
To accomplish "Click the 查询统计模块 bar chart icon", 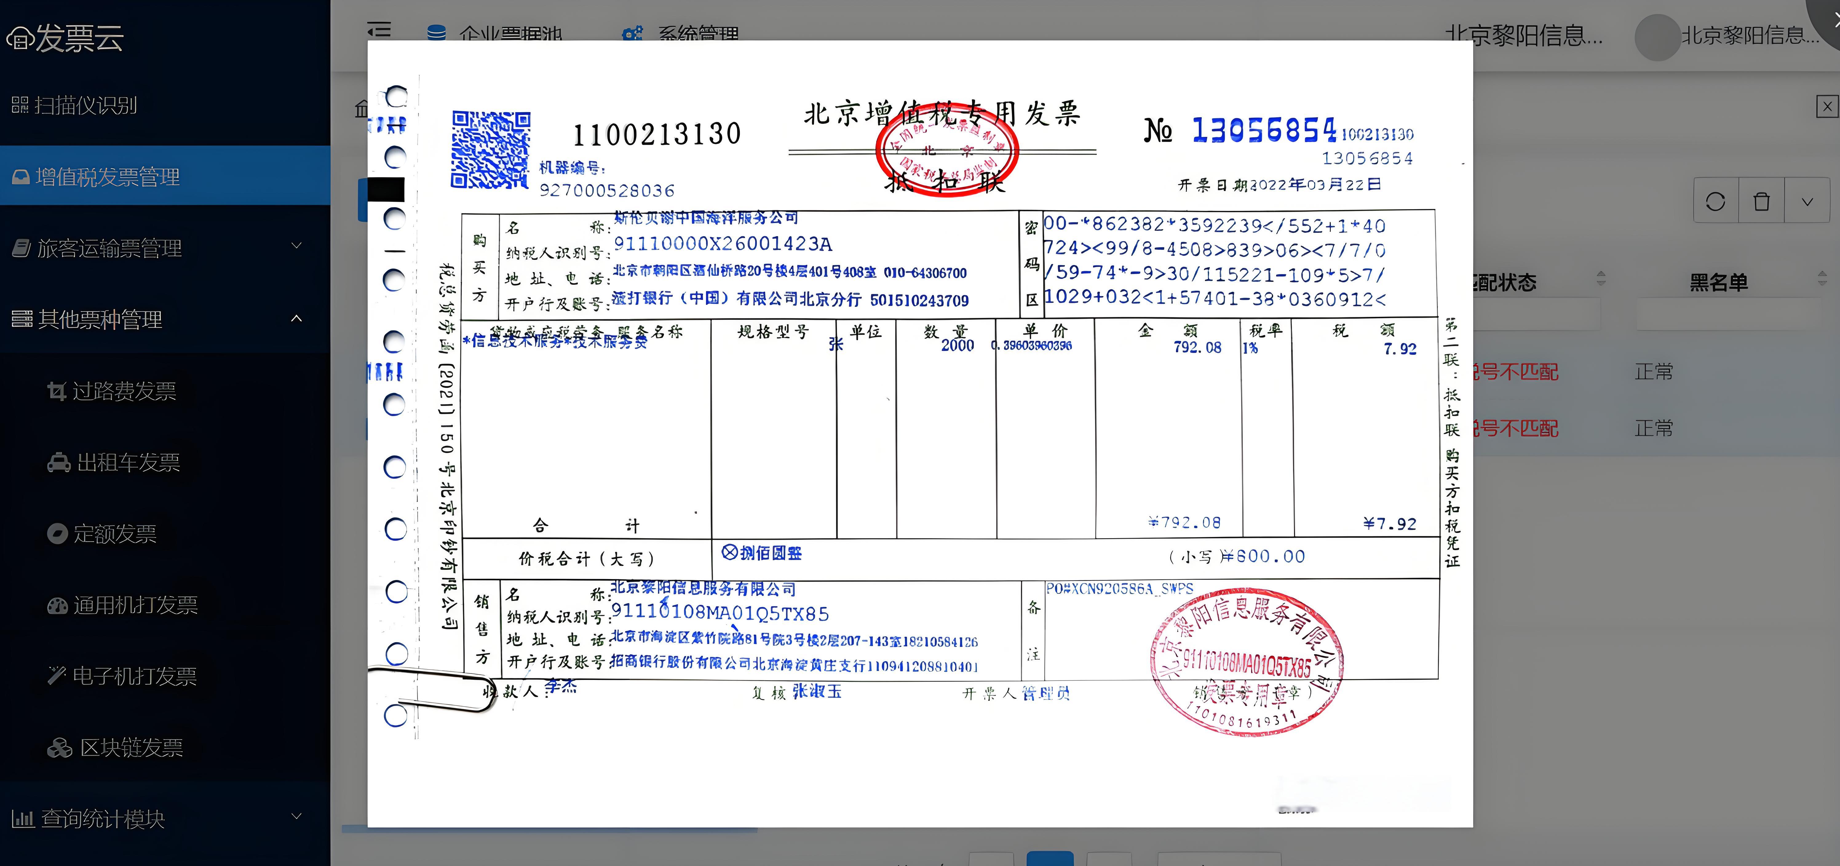I will pyautogui.click(x=23, y=819).
